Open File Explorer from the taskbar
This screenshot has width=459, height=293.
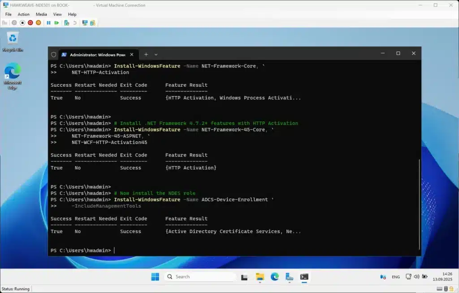260,277
